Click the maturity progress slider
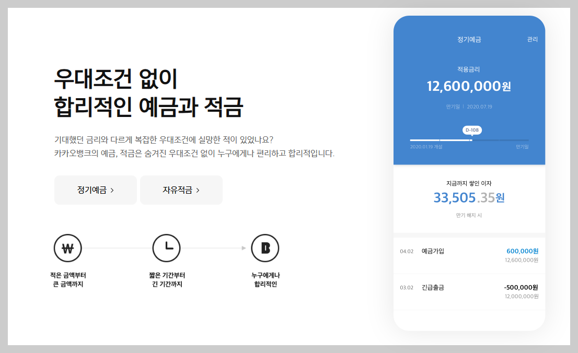This screenshot has height=353, width=578. tap(469, 139)
